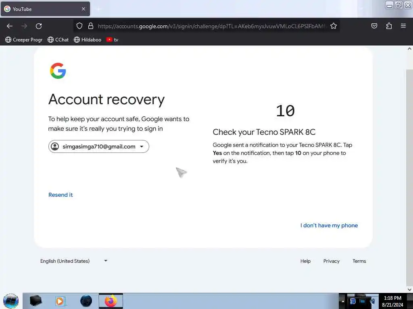Click I don't have my phone
This screenshot has width=413, height=309.
[x=329, y=225]
